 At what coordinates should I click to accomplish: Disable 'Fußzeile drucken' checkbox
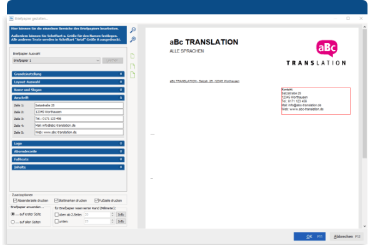point(97,201)
